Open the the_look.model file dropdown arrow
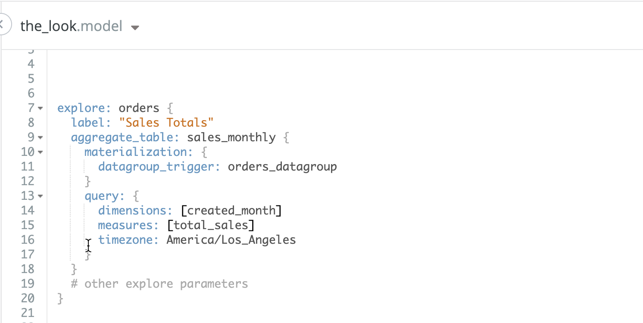 (x=135, y=28)
